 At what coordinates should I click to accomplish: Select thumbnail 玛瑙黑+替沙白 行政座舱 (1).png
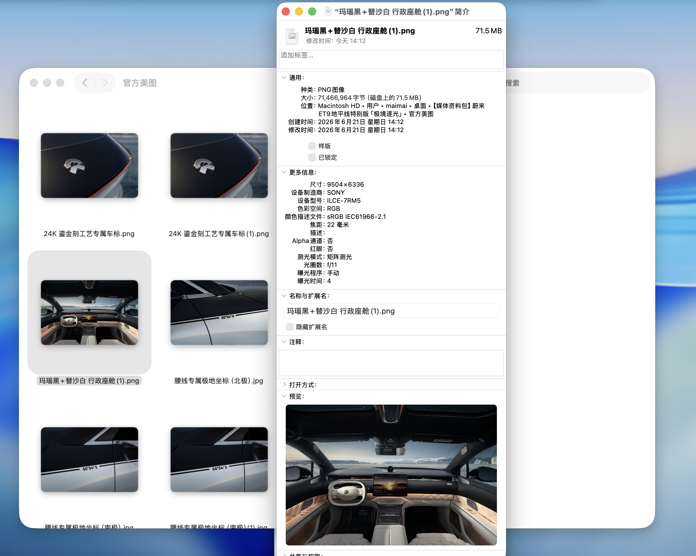pos(90,312)
